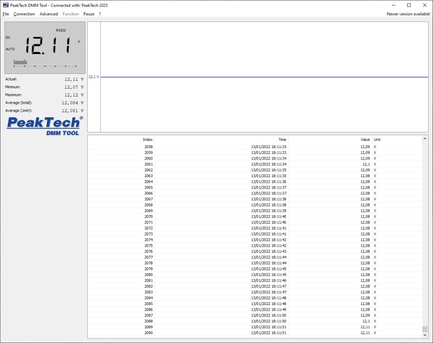Open the Connection menu
This screenshot has height=343, width=433.
(x=24, y=14)
